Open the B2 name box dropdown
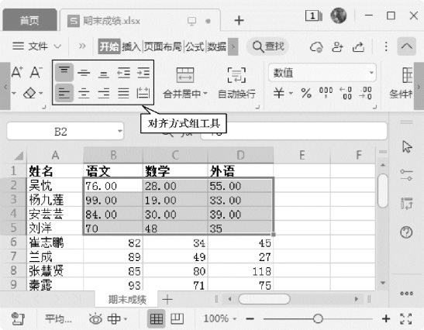The image size is (424, 330). coord(119,132)
